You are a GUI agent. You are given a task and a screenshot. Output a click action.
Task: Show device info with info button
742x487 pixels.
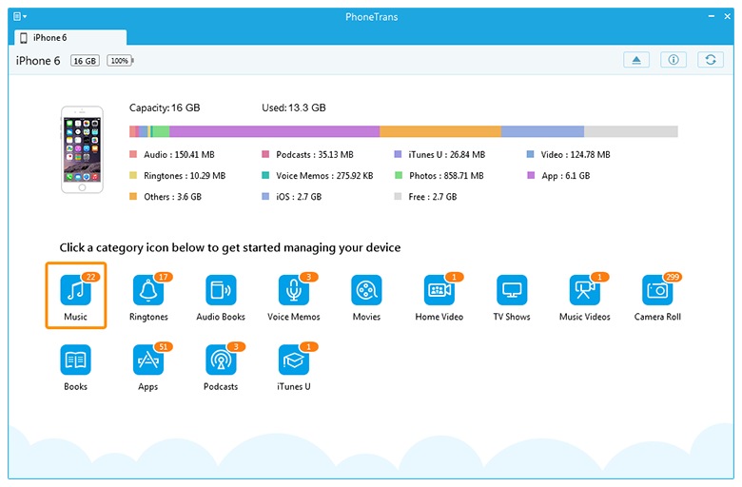673,60
